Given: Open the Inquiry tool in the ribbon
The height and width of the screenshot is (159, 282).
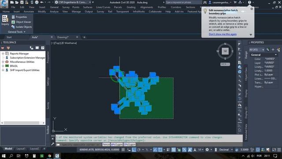Looking at the screenshot, I should tap(5, 20).
